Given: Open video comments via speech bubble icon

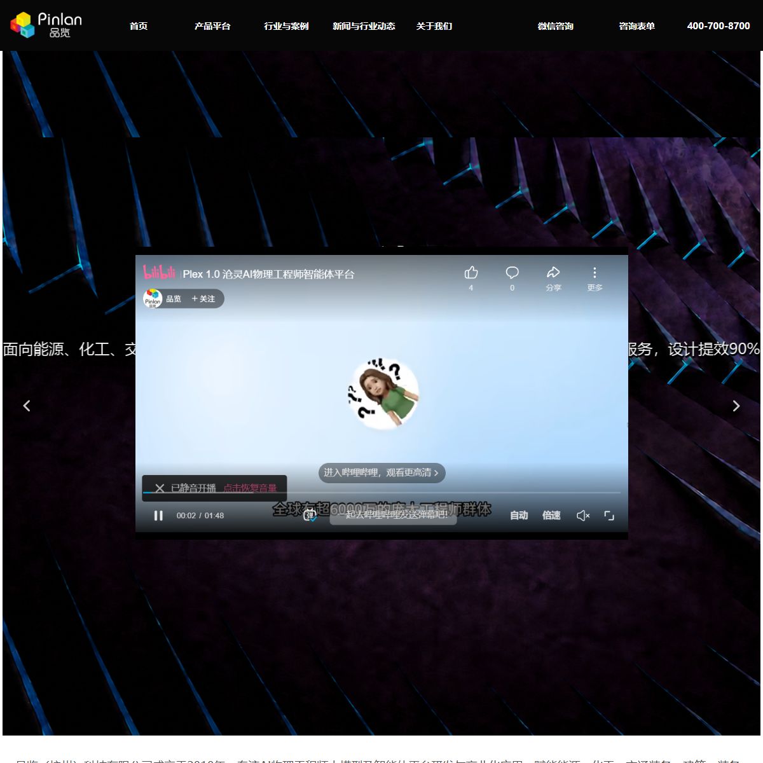Looking at the screenshot, I should pos(512,273).
